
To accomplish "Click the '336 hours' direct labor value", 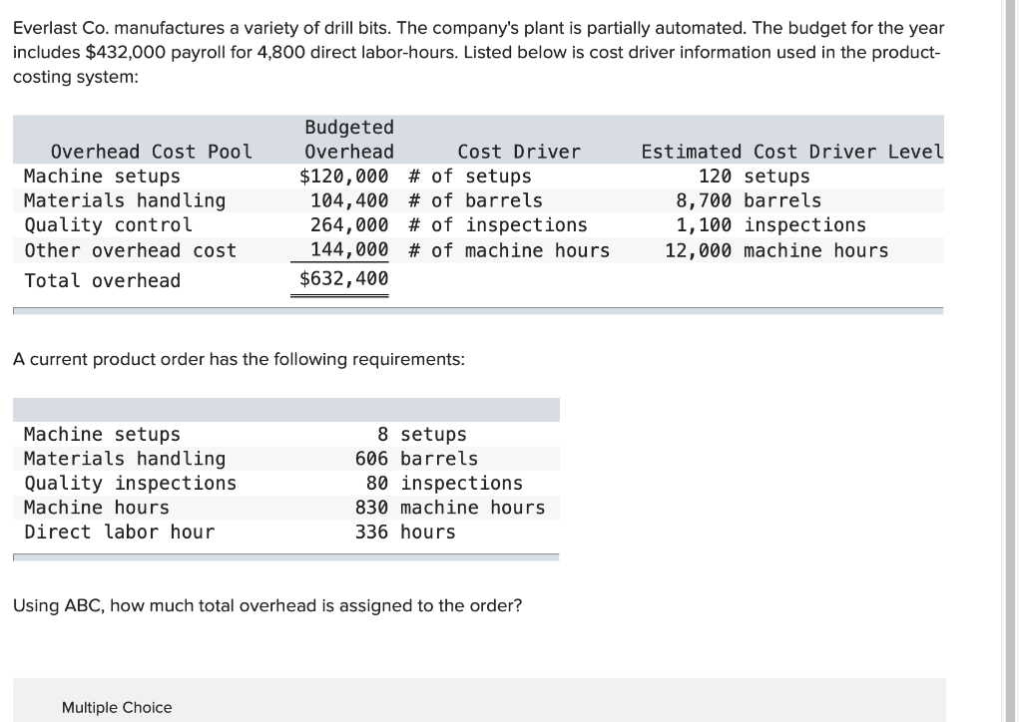I will tap(405, 532).
